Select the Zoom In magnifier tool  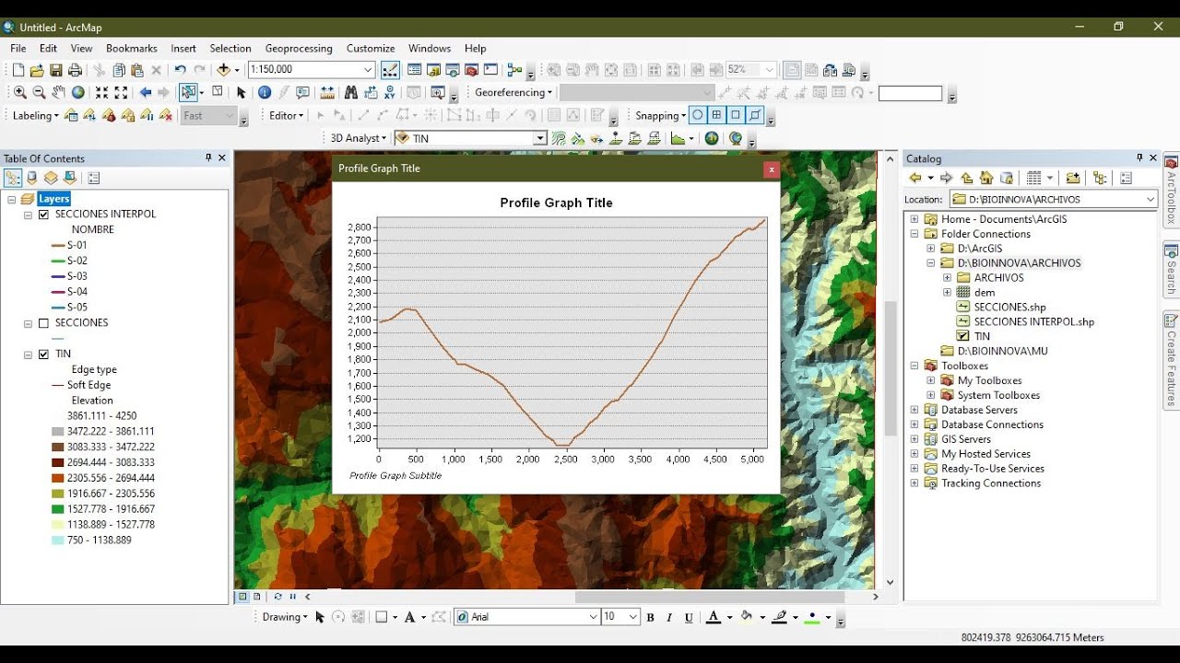click(x=20, y=93)
